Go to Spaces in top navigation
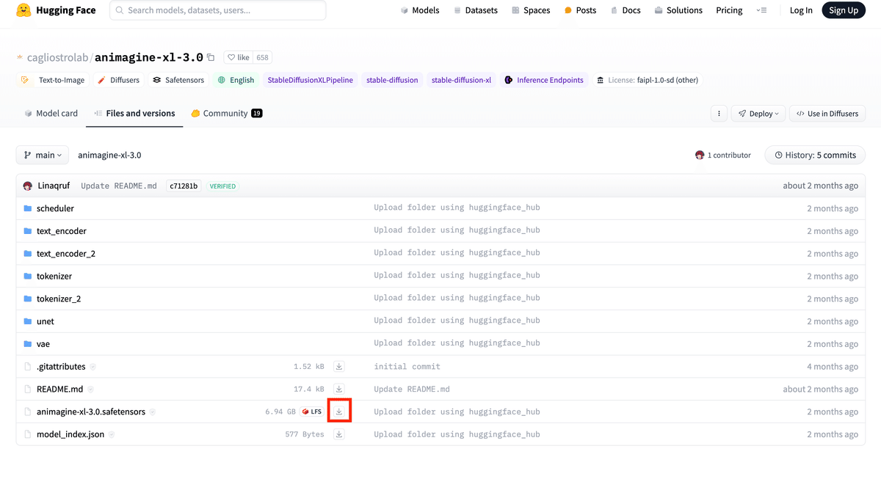This screenshot has width=881, height=490. [531, 10]
